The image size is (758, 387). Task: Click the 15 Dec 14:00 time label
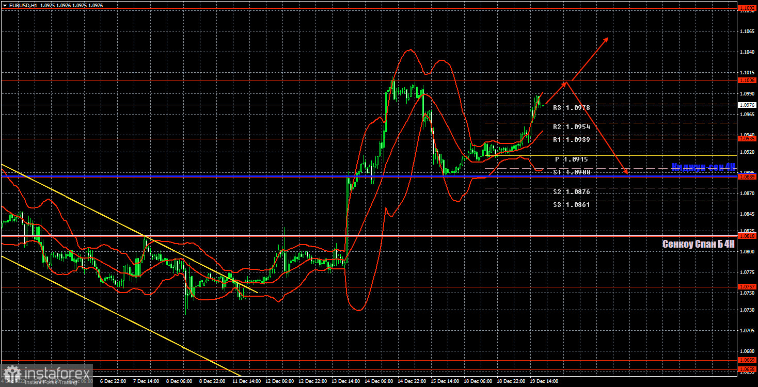[x=444, y=381]
